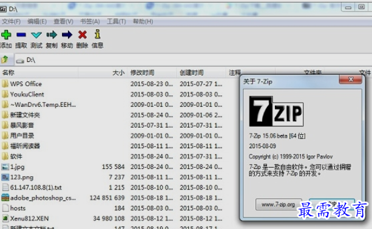Select the WPS Office folder icon
Image resolution: width=372 pixels, height=229 pixels.
coord(5,84)
